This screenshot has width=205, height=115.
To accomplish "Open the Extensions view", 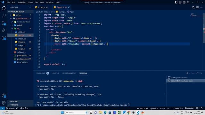I will tap(4, 38).
